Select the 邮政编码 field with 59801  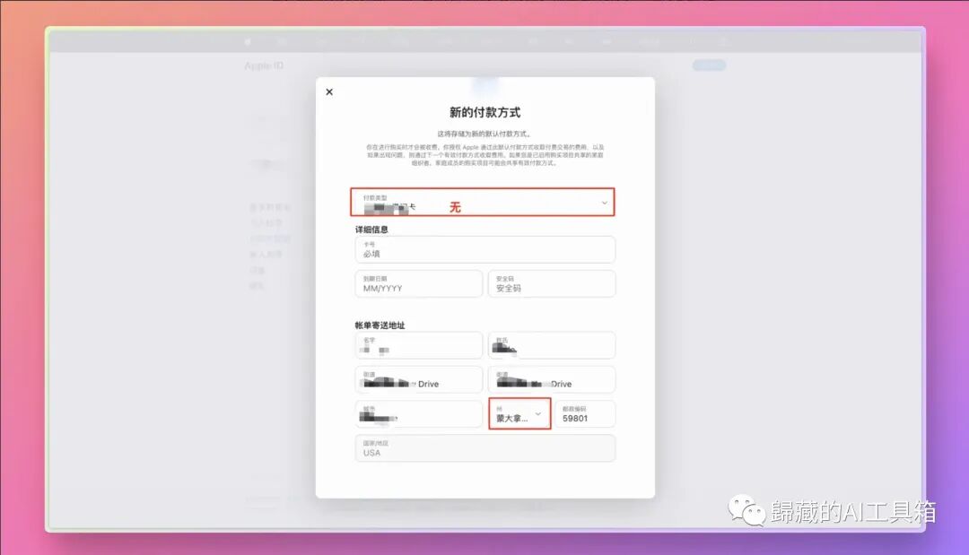pos(585,413)
